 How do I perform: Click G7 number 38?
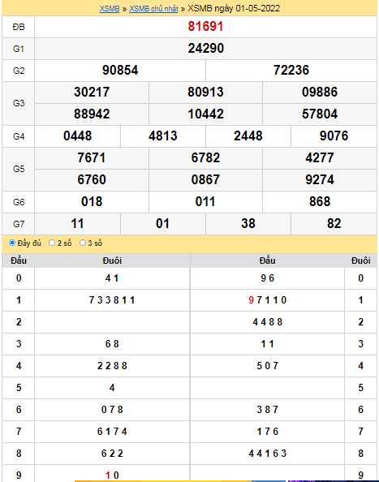coord(248,223)
